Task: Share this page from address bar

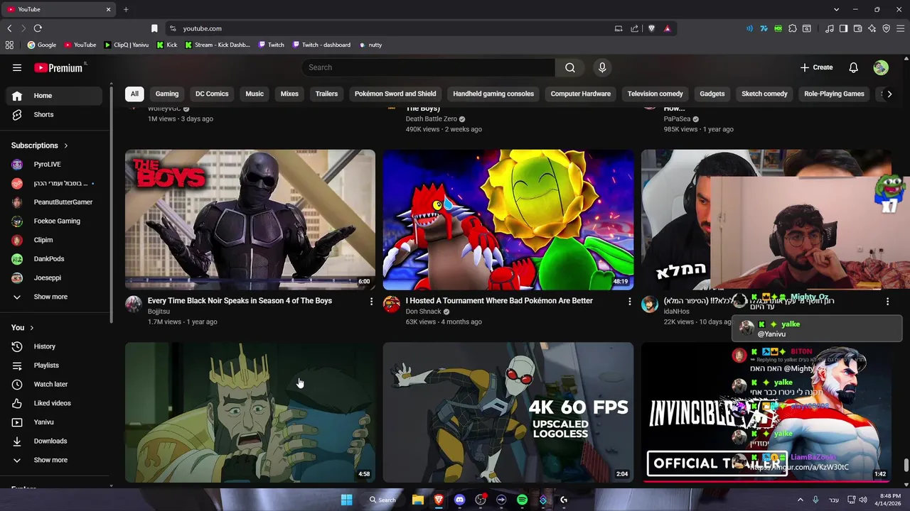Action: pos(634,28)
